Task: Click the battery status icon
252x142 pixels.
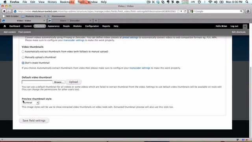Action: (221, 2)
